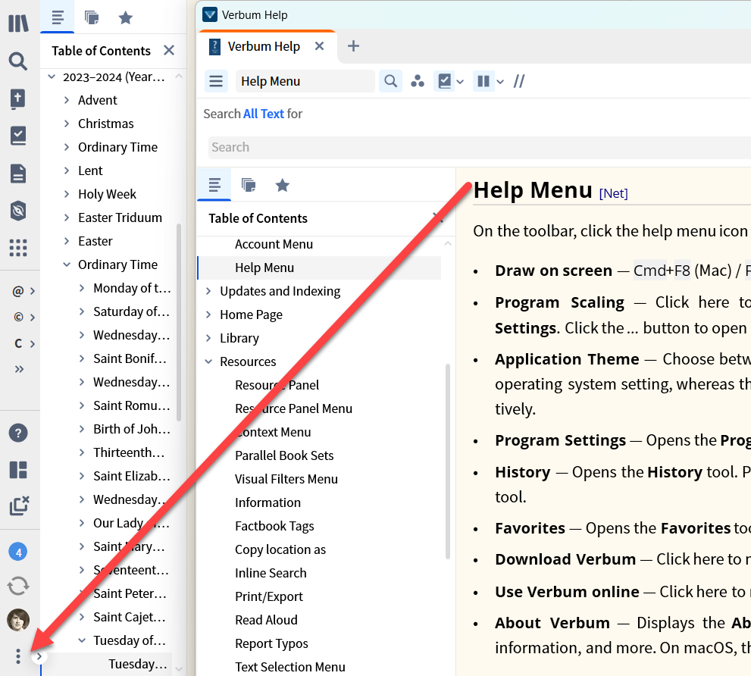
Task: Click the [Net] link beside the Help Menu heading
Action: pyautogui.click(x=614, y=193)
